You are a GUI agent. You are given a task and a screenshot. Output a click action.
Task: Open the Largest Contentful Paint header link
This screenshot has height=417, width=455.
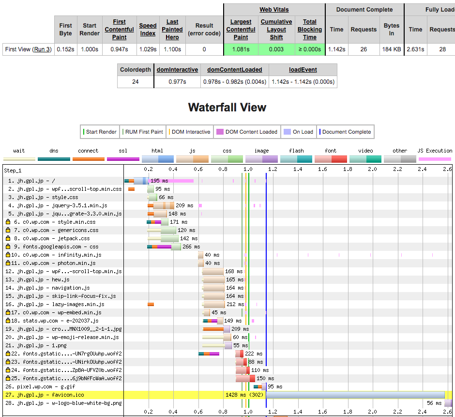pyautogui.click(x=241, y=30)
